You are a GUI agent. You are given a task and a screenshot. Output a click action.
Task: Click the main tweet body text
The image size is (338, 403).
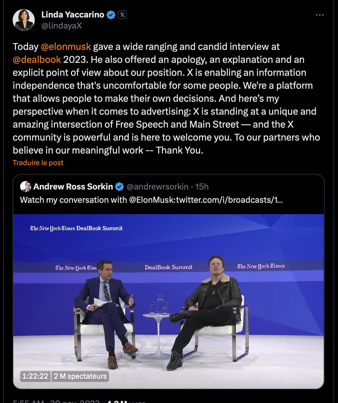pos(166,98)
